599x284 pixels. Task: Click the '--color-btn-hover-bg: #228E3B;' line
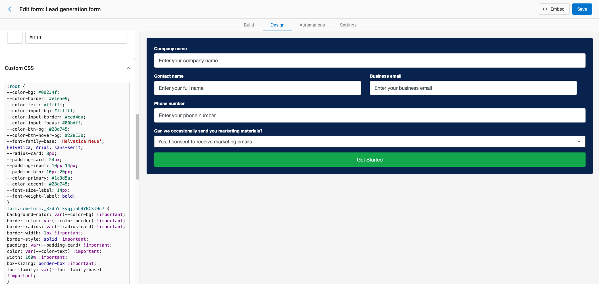pos(46,135)
